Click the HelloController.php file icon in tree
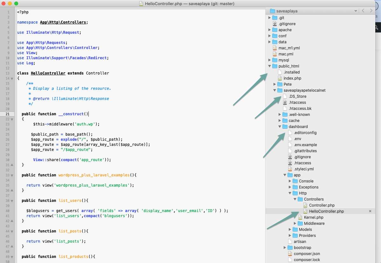This screenshot has height=263, width=381. pyautogui.click(x=305, y=211)
